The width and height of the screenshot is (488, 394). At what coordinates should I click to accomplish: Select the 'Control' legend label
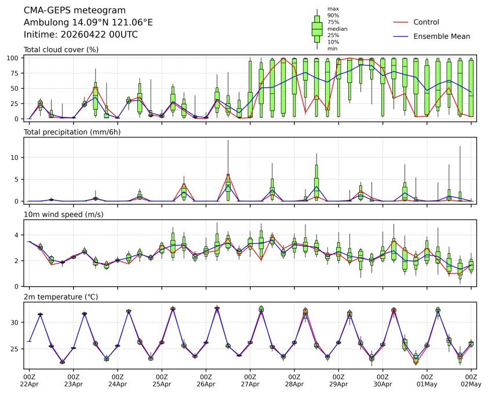(x=426, y=22)
